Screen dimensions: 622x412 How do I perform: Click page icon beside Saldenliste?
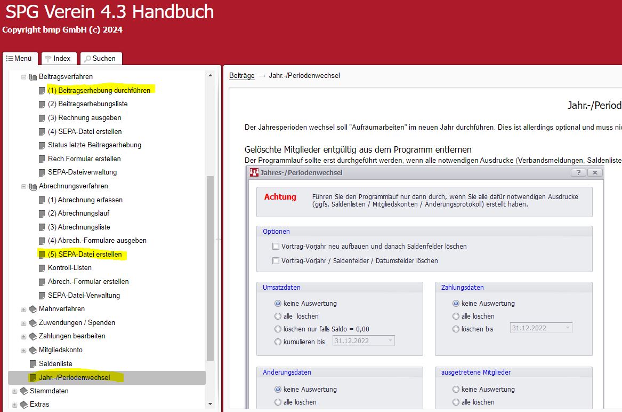click(33, 364)
